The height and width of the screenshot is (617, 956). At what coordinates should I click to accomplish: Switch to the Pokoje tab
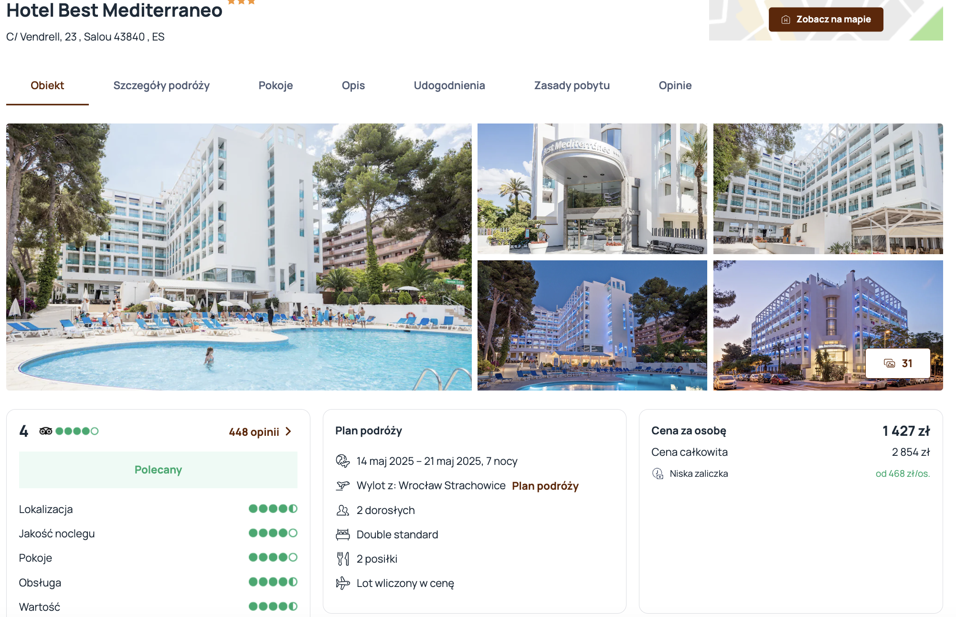(x=276, y=85)
